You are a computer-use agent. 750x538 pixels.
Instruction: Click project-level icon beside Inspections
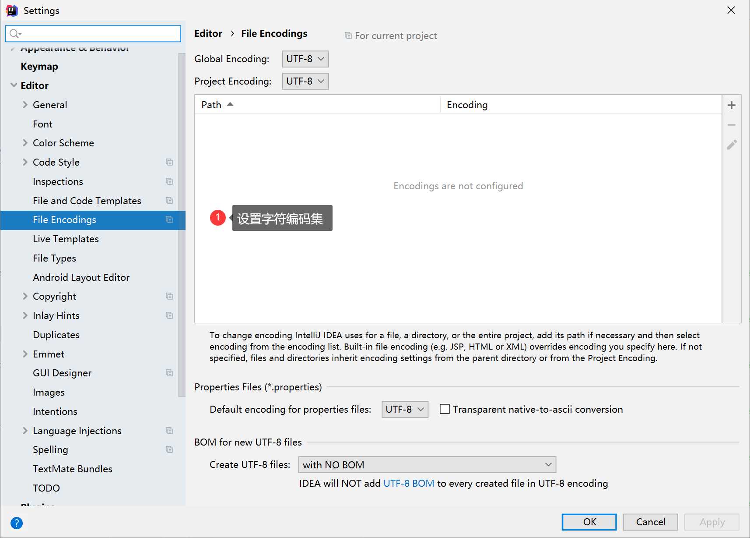click(169, 181)
